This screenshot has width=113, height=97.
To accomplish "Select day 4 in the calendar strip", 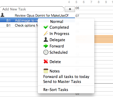I will pyautogui.click(x=69, y=2).
